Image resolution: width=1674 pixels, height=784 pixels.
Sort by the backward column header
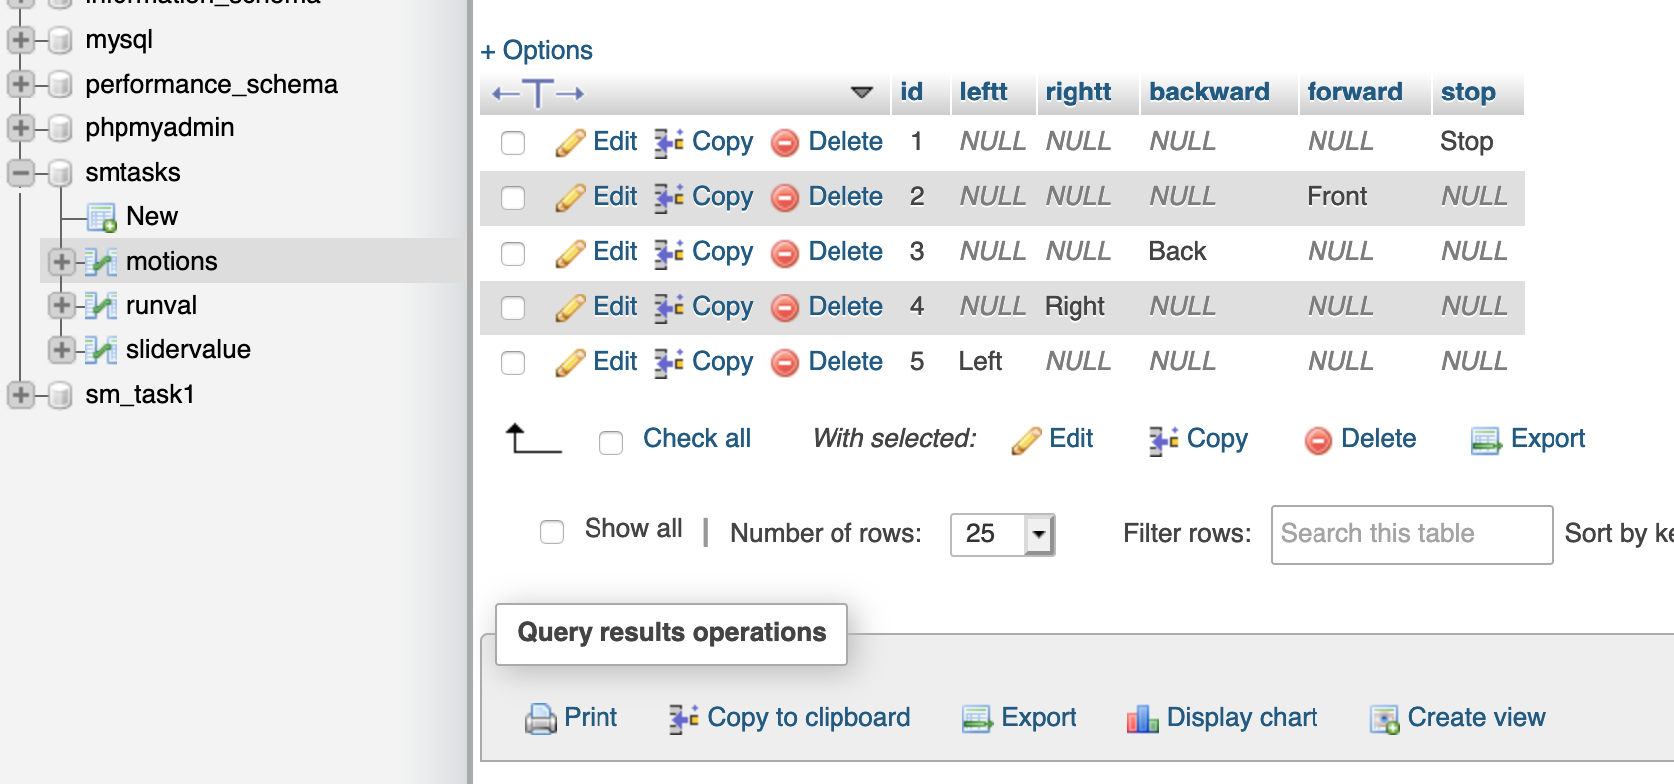point(1209,92)
